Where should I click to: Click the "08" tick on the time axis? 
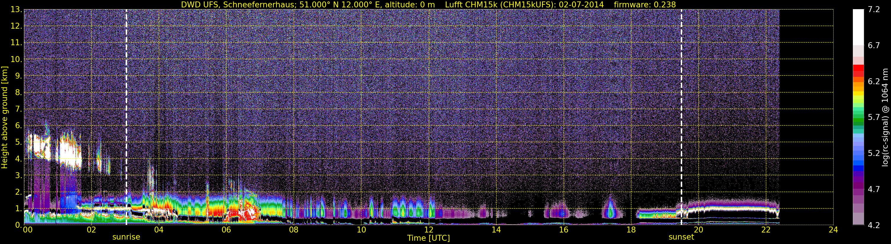[x=294, y=230]
